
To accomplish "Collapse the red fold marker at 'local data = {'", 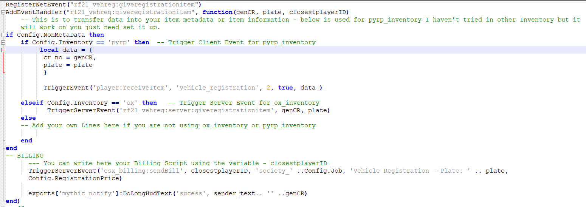I will click(x=3, y=50).
